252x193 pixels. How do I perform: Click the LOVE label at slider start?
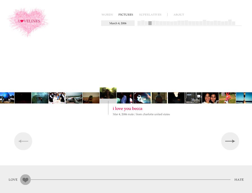tap(13, 180)
